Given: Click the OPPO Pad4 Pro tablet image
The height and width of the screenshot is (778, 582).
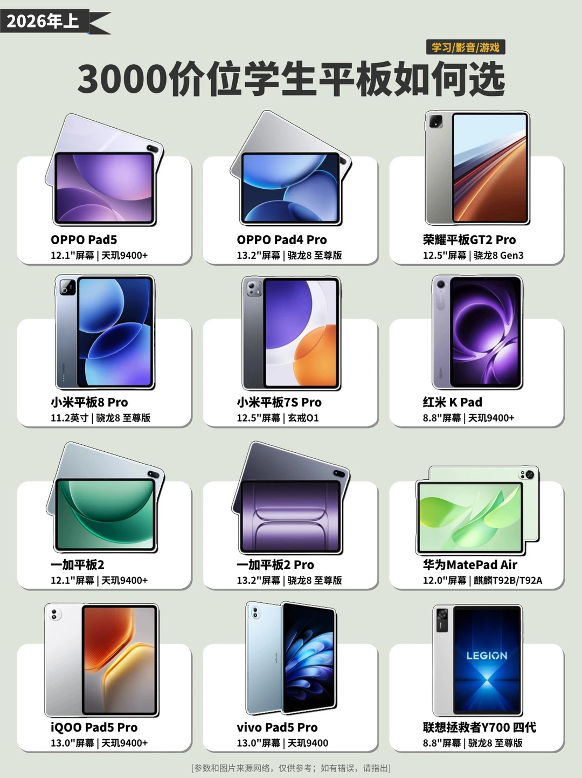Looking at the screenshot, I should click(290, 168).
